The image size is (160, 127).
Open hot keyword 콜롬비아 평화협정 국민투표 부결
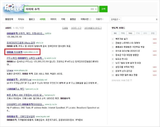pyautogui.click(x=130, y=47)
